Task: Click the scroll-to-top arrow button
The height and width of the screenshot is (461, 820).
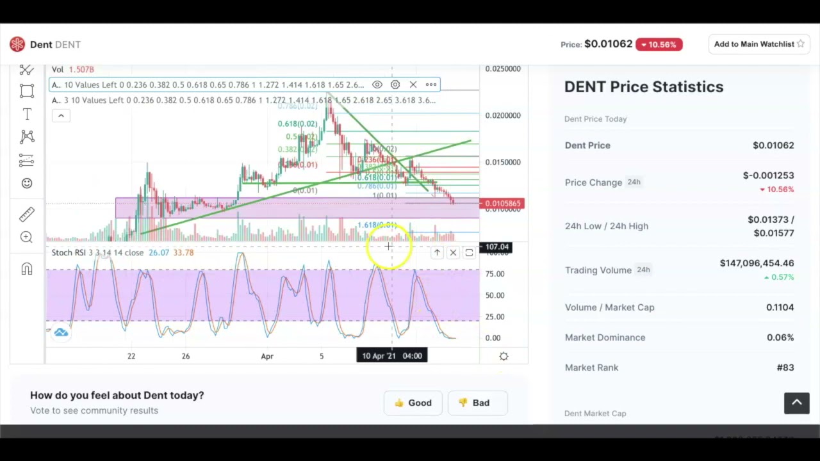Action: (797, 403)
